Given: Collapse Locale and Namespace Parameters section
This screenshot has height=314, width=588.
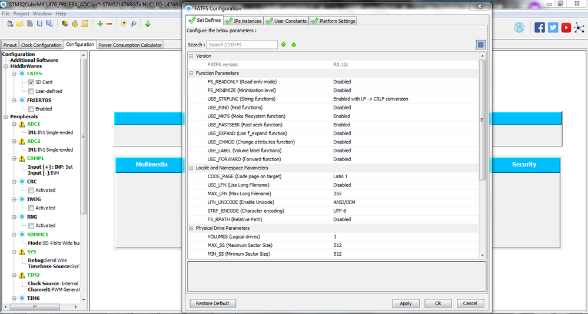Looking at the screenshot, I should [x=191, y=168].
